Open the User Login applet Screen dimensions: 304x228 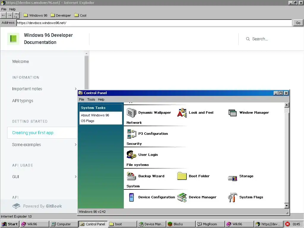point(142,155)
